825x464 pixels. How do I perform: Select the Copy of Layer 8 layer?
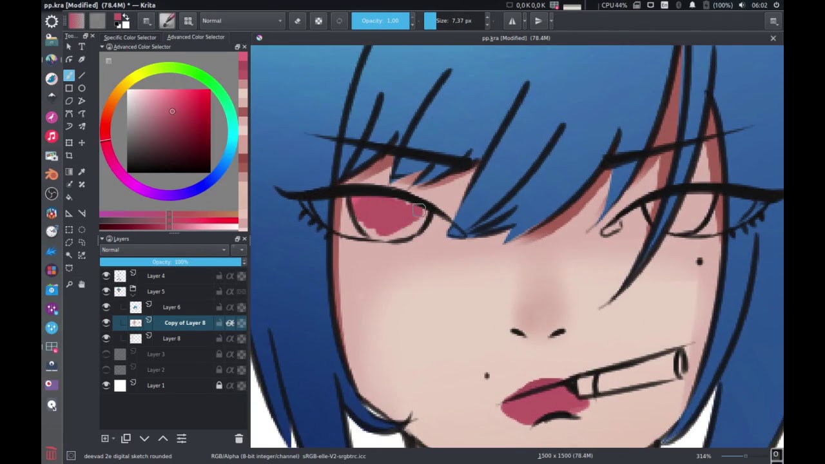[184, 322]
